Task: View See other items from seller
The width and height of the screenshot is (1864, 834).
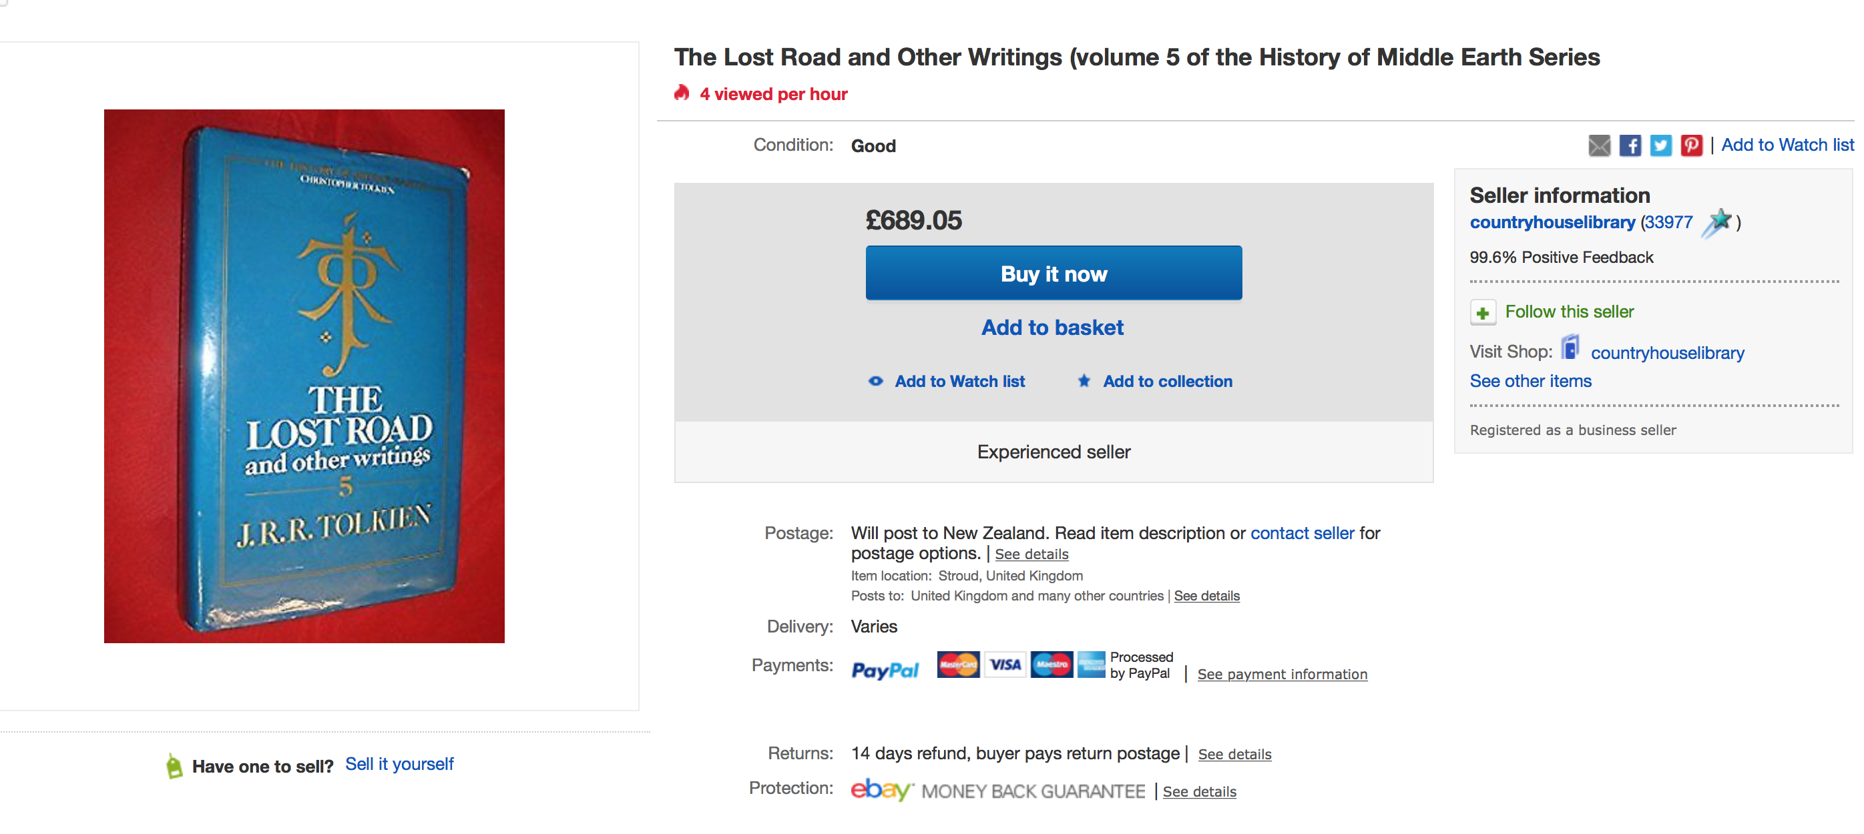Action: [x=1530, y=381]
